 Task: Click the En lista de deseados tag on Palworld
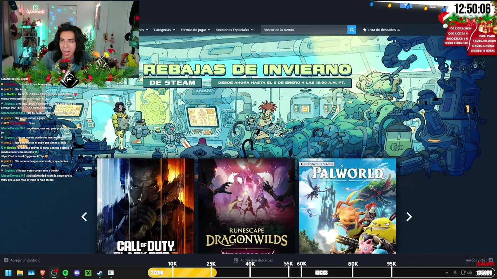(316, 164)
